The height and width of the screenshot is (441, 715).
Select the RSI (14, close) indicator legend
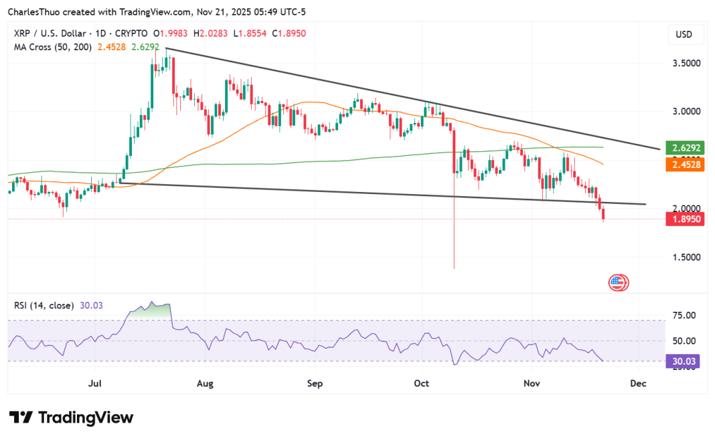[44, 305]
